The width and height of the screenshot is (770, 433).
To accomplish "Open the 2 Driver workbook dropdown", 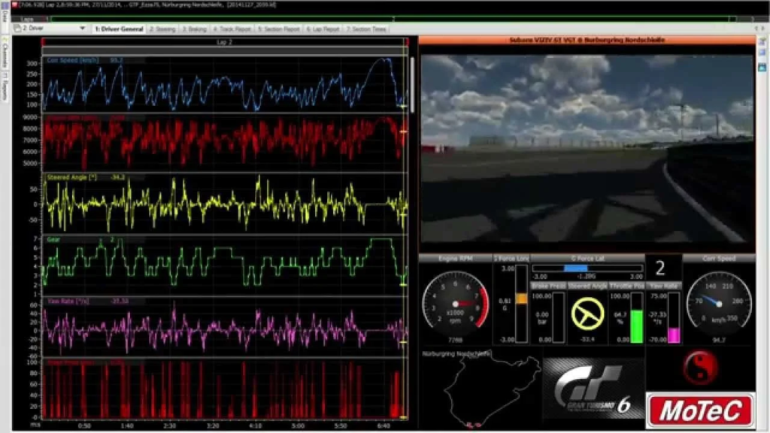I will pos(50,29).
